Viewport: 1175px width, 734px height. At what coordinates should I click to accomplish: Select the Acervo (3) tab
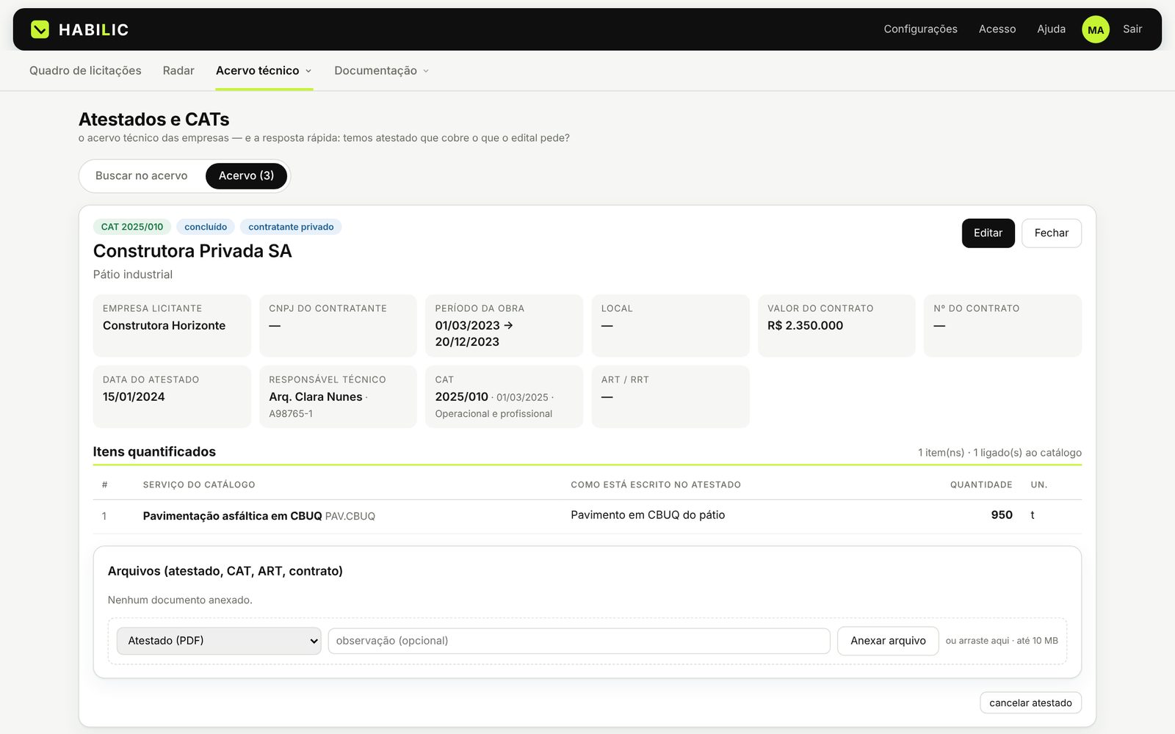tap(246, 176)
